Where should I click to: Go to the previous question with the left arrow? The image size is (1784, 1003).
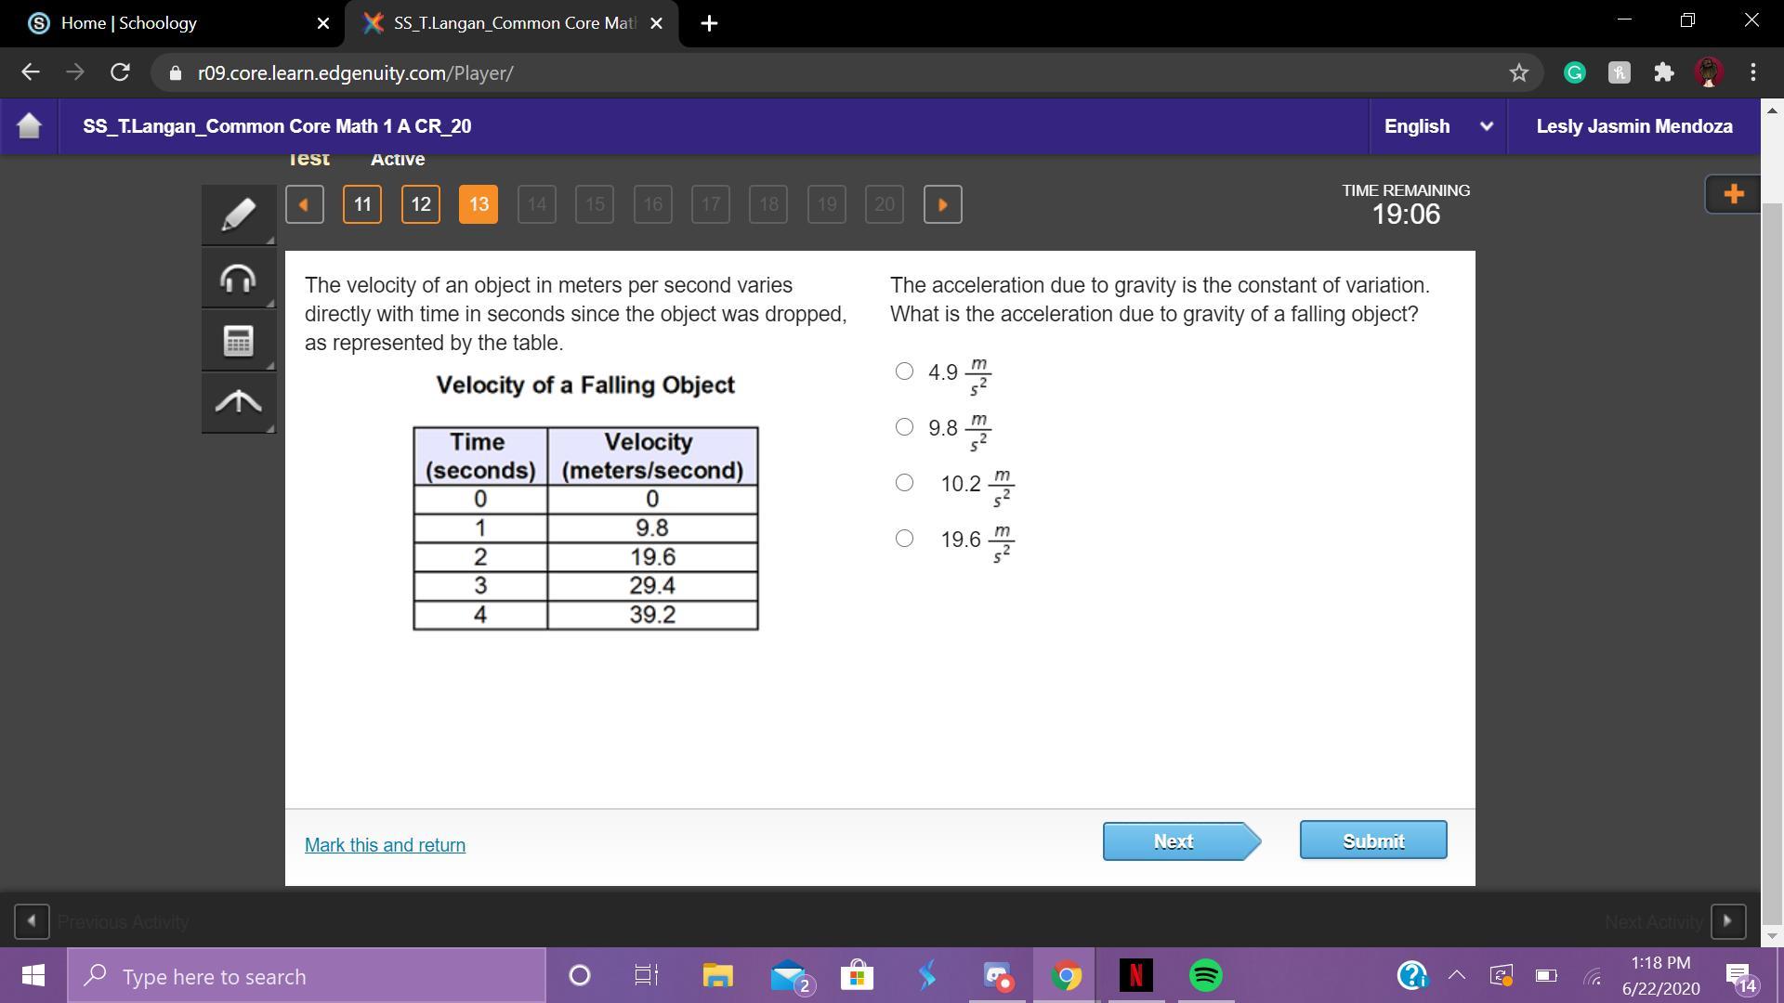click(304, 204)
